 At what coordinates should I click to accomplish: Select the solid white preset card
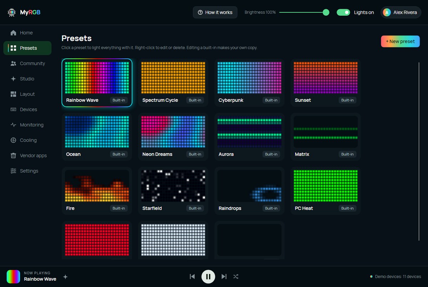[x=173, y=241]
